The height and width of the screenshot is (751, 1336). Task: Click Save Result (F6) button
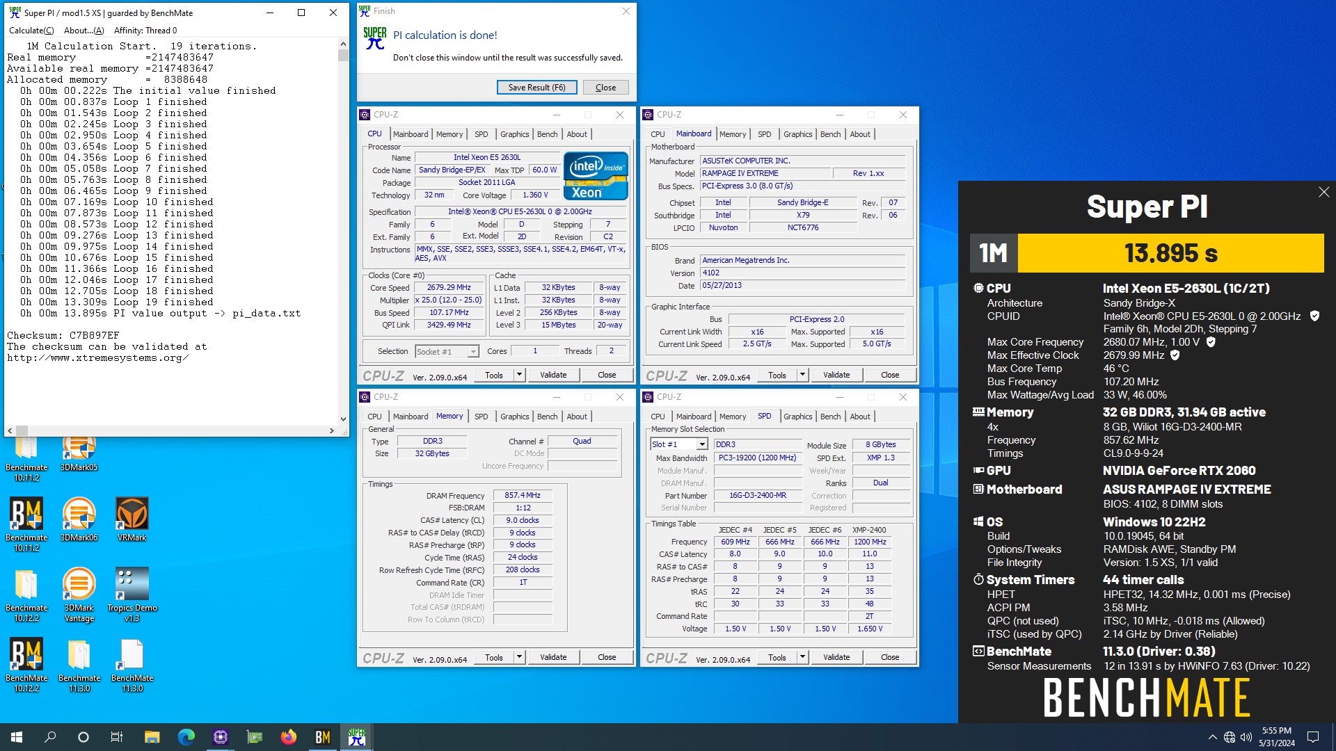click(536, 88)
